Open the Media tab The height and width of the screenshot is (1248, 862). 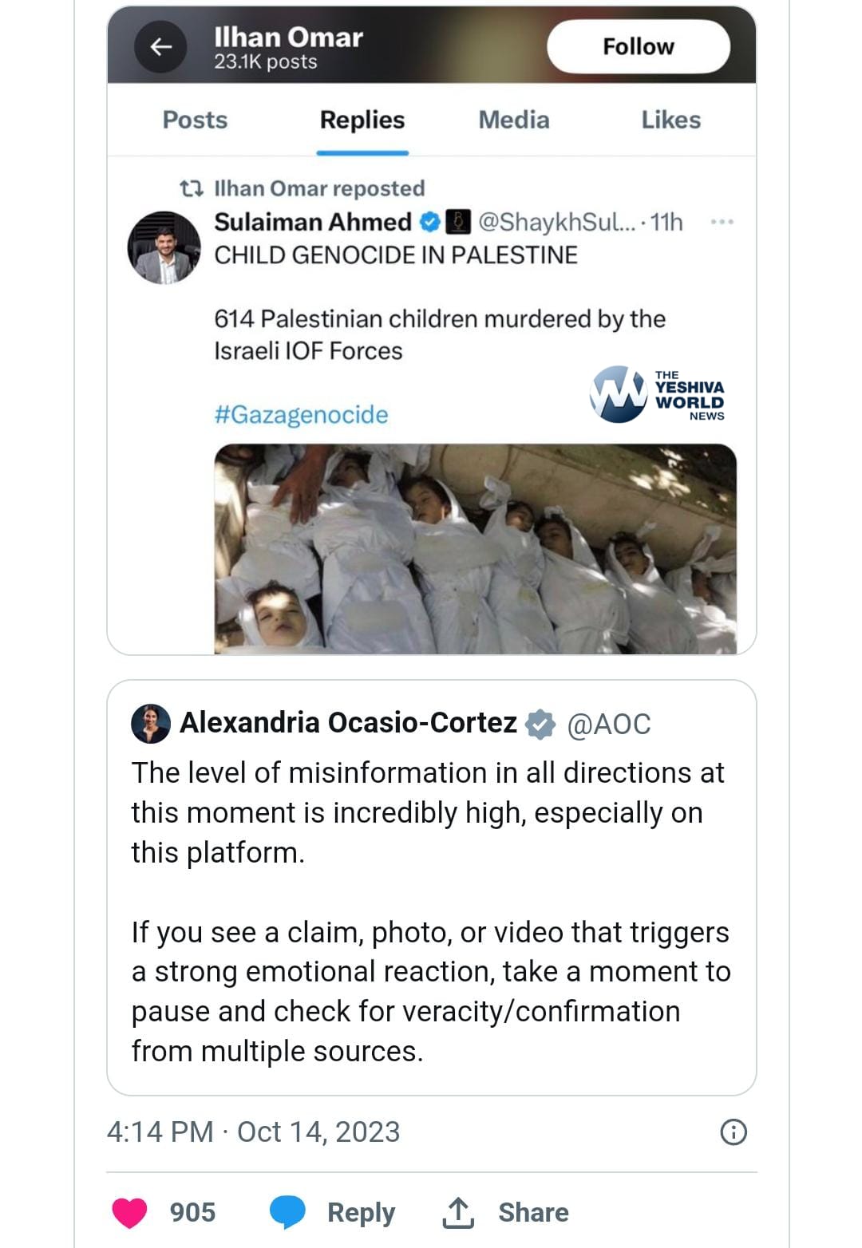(x=514, y=120)
